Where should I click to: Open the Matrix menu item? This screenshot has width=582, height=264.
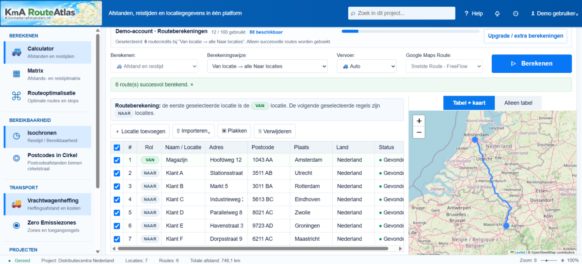pos(48,74)
